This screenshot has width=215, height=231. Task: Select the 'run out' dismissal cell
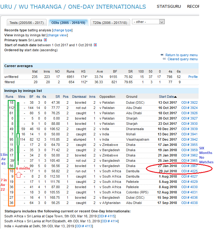pos(81,171)
